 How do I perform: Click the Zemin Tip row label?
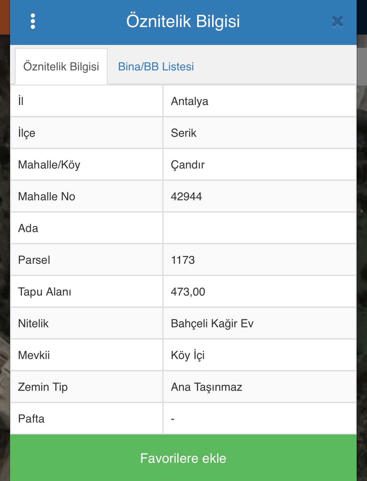(43, 387)
